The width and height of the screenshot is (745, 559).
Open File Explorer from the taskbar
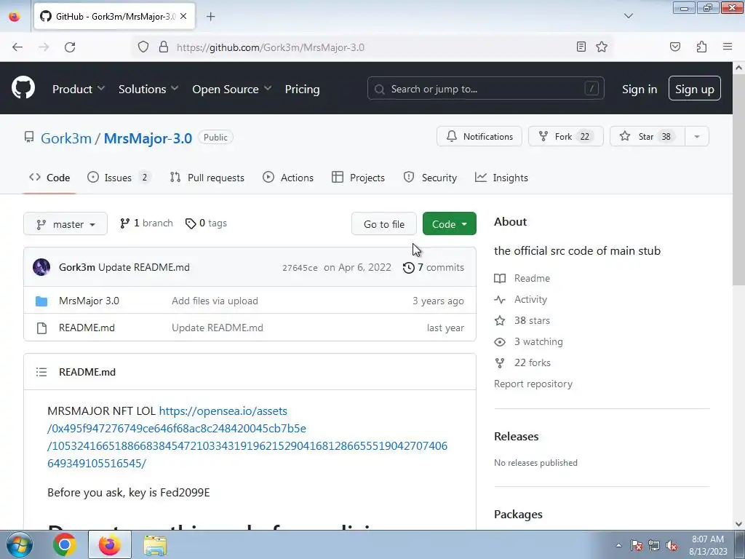[155, 545]
